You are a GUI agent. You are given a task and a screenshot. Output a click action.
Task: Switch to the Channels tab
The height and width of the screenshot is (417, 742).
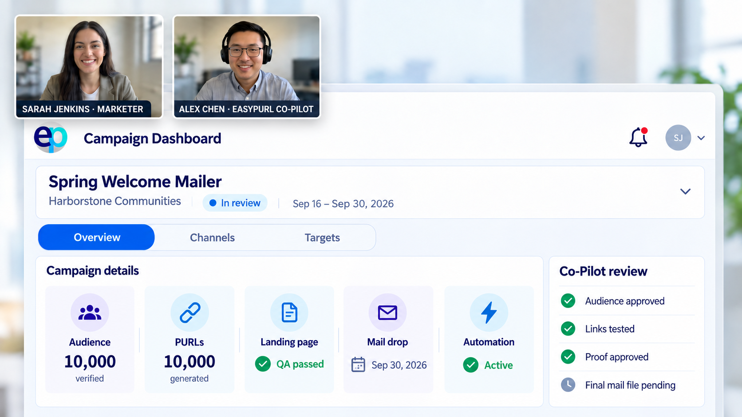point(212,238)
